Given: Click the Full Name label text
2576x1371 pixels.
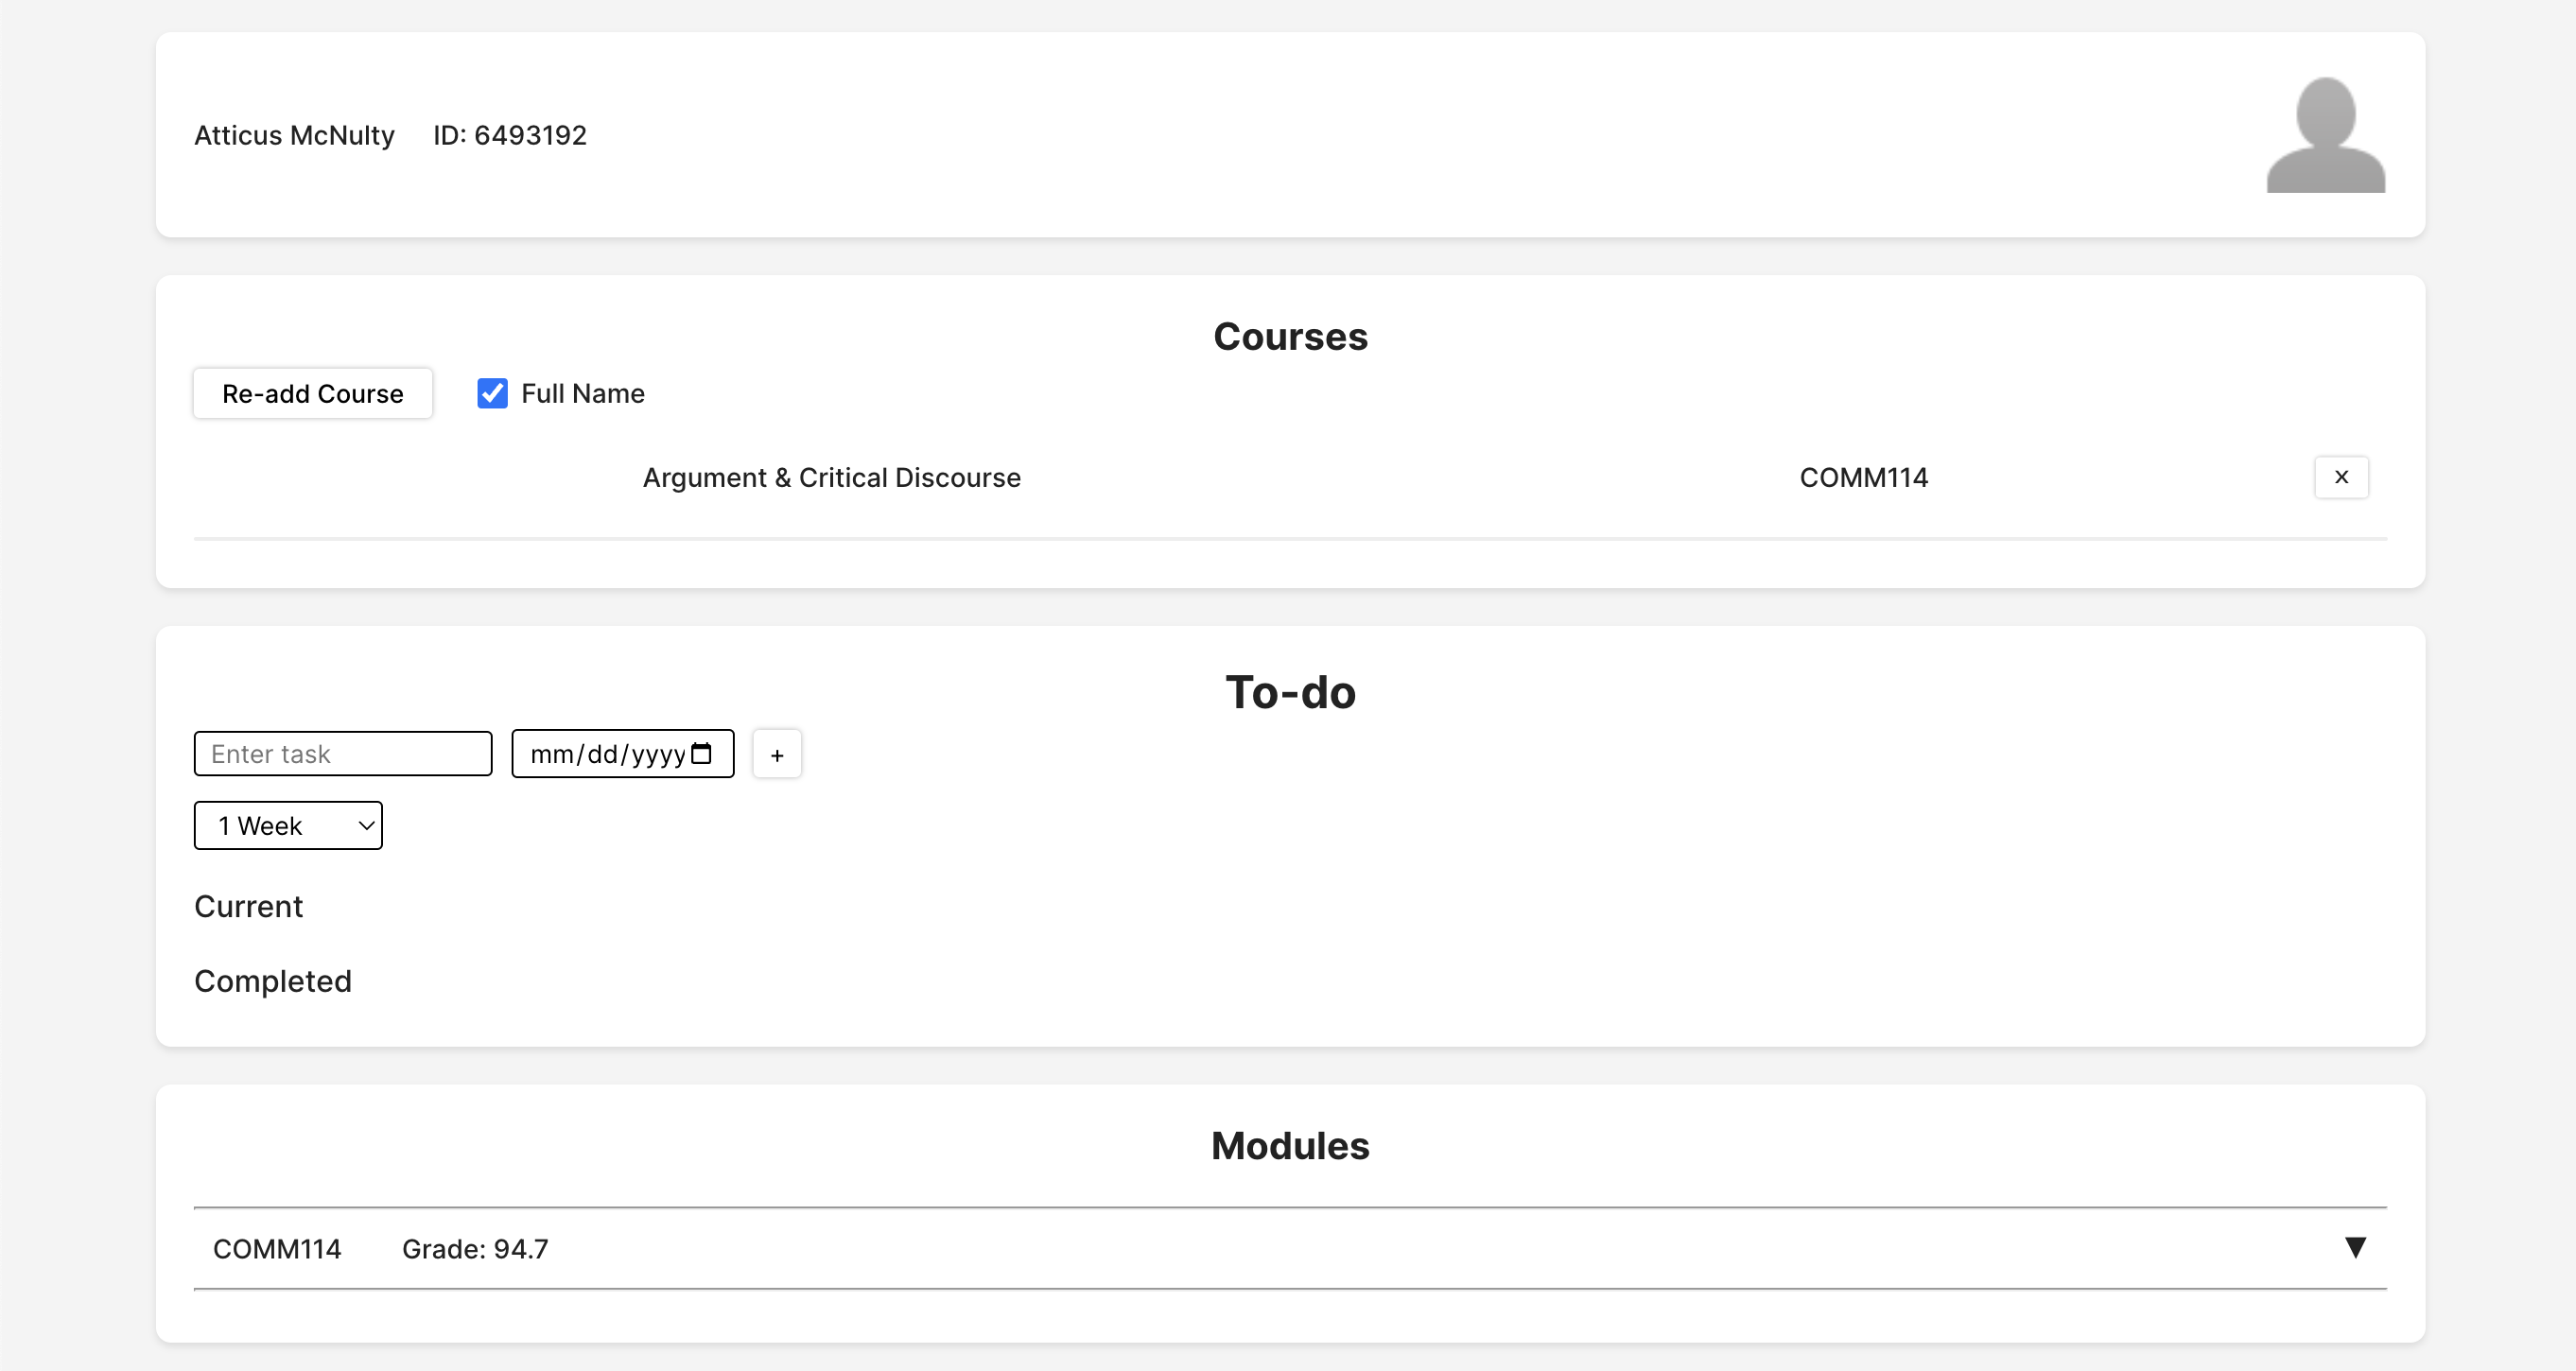Looking at the screenshot, I should 583,393.
